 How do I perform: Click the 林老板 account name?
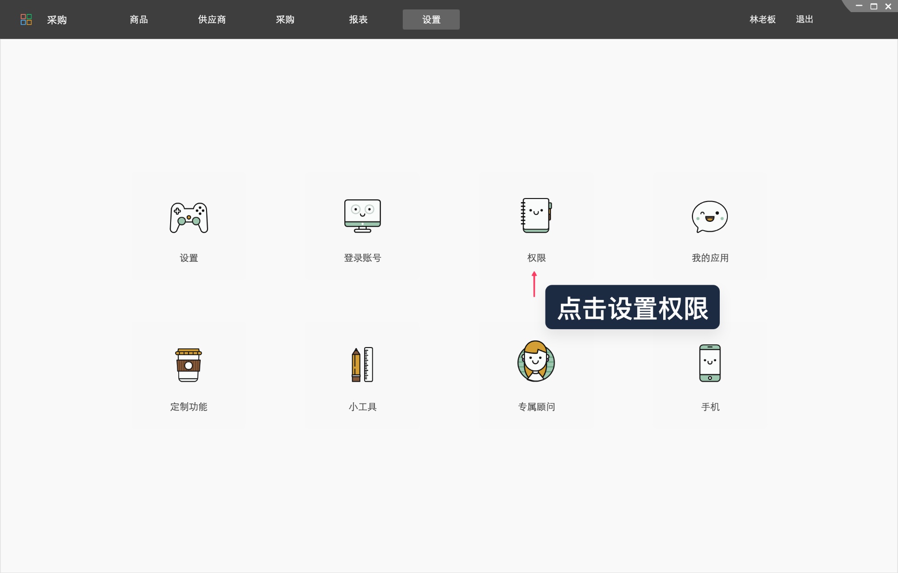[x=762, y=19]
